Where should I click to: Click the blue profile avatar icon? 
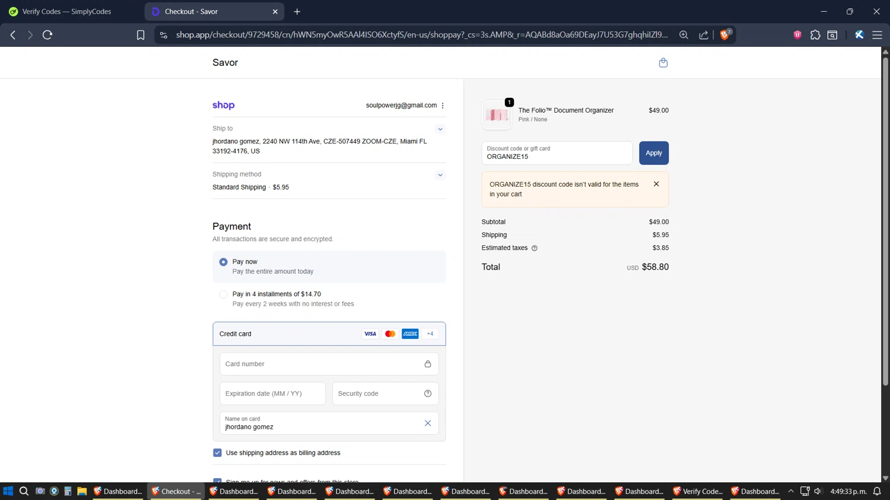pyautogui.click(x=859, y=35)
